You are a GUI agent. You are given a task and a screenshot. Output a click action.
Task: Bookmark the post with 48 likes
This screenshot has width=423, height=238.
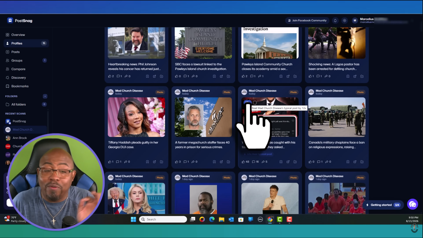[x=281, y=162]
